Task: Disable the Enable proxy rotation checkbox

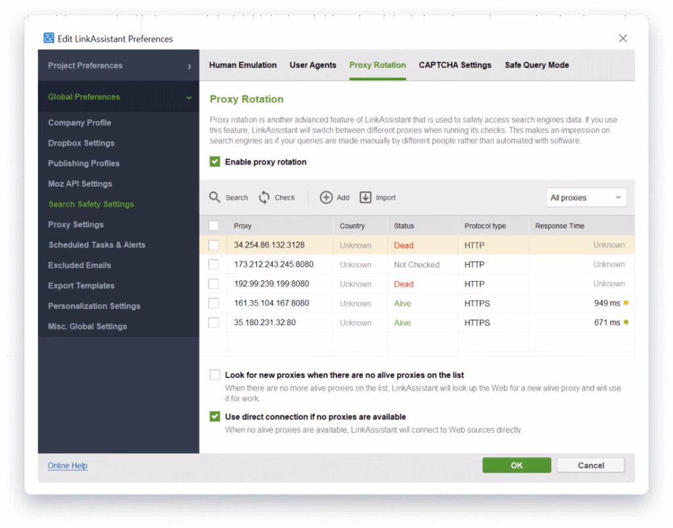Action: point(215,162)
